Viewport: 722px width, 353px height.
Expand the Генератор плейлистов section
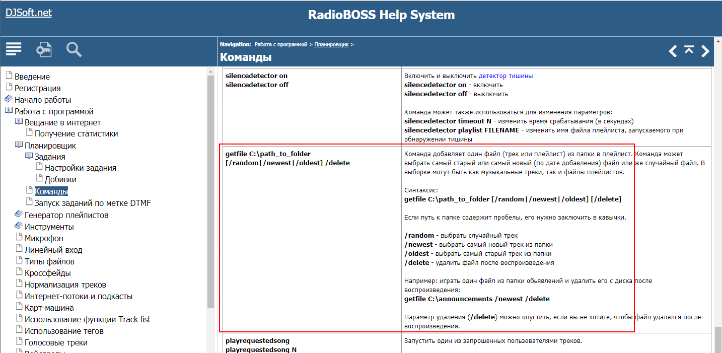point(66,215)
